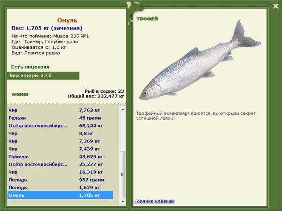Select the Гольян 45 грамм entry
This screenshot has width=282, height=211.
click(61, 118)
